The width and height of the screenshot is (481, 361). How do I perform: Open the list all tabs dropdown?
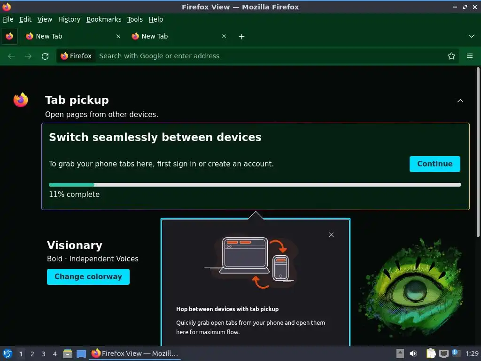[x=472, y=36]
